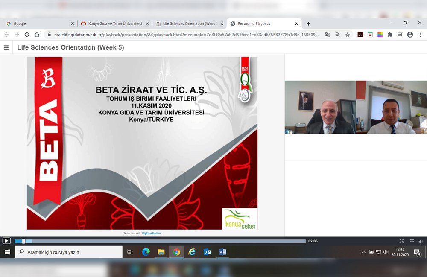
Task: Reload the current page
Action: (27, 35)
